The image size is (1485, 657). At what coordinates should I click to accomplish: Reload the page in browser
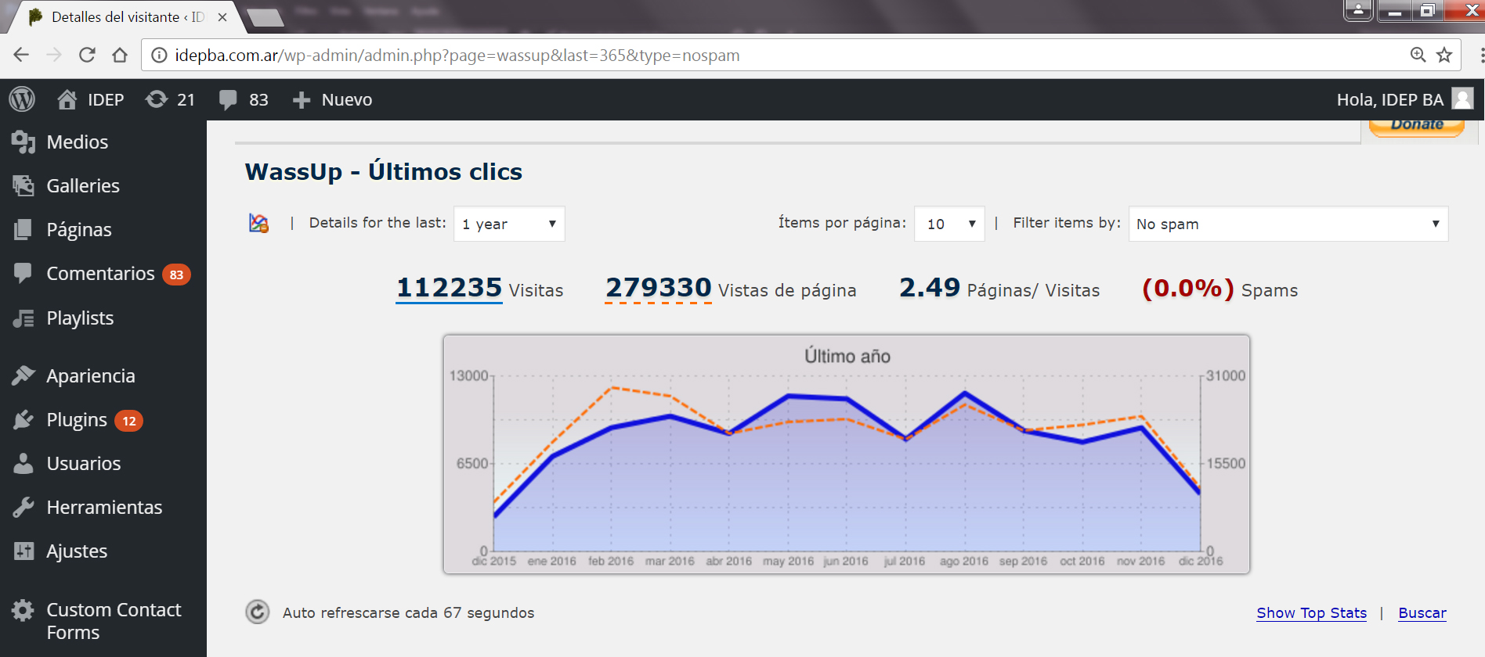click(x=87, y=55)
